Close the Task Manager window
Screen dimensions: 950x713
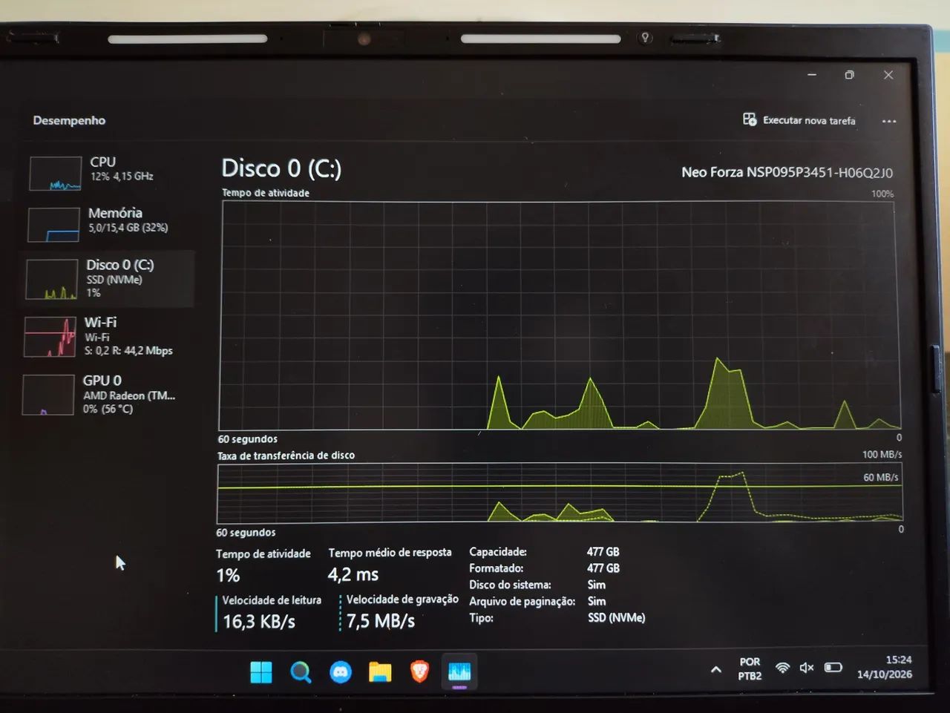(888, 75)
